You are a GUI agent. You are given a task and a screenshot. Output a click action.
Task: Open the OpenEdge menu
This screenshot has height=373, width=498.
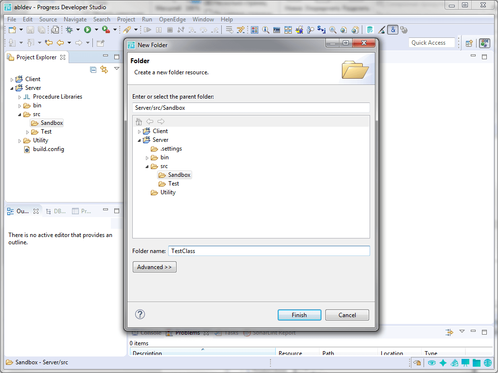coord(173,19)
